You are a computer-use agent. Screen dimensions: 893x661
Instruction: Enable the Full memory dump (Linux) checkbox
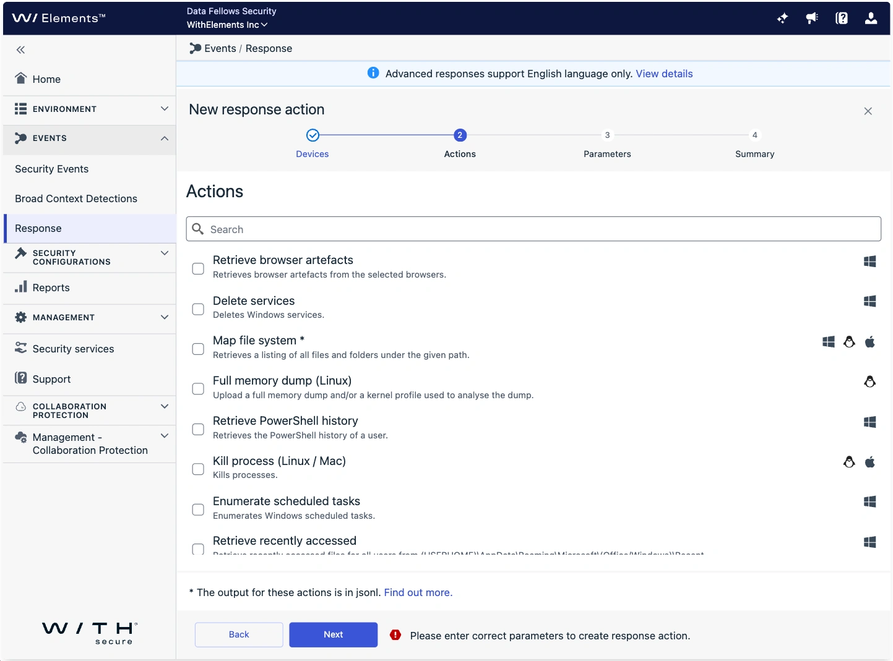(x=198, y=389)
